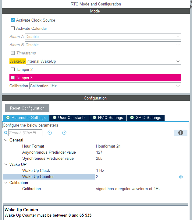Click the Reset Configuration button
Viewport: 192px width, 220px height.
coord(27,108)
